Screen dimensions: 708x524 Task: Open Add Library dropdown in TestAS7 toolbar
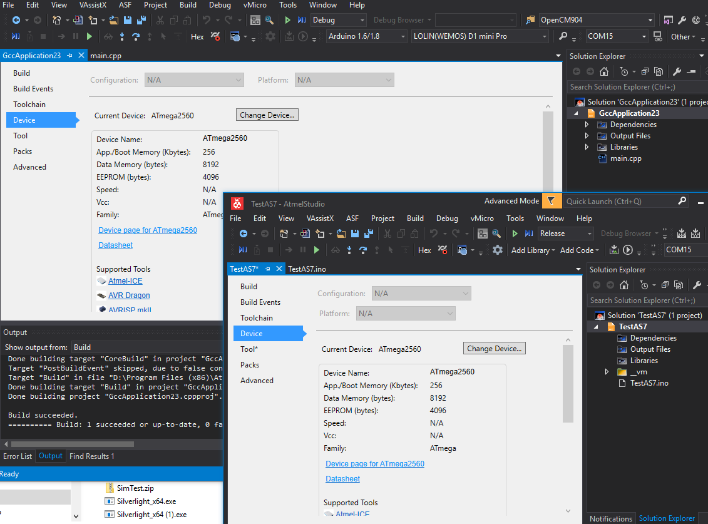click(x=533, y=250)
